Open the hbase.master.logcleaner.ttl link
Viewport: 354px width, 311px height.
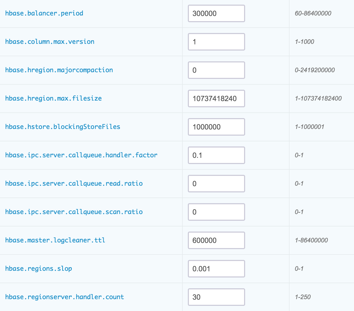pos(55,240)
